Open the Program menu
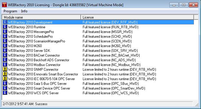The image size is (201, 109). pos(10,11)
